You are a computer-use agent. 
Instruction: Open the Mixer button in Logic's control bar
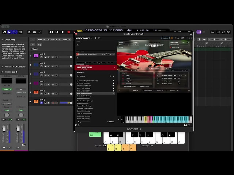pos(34,32)
